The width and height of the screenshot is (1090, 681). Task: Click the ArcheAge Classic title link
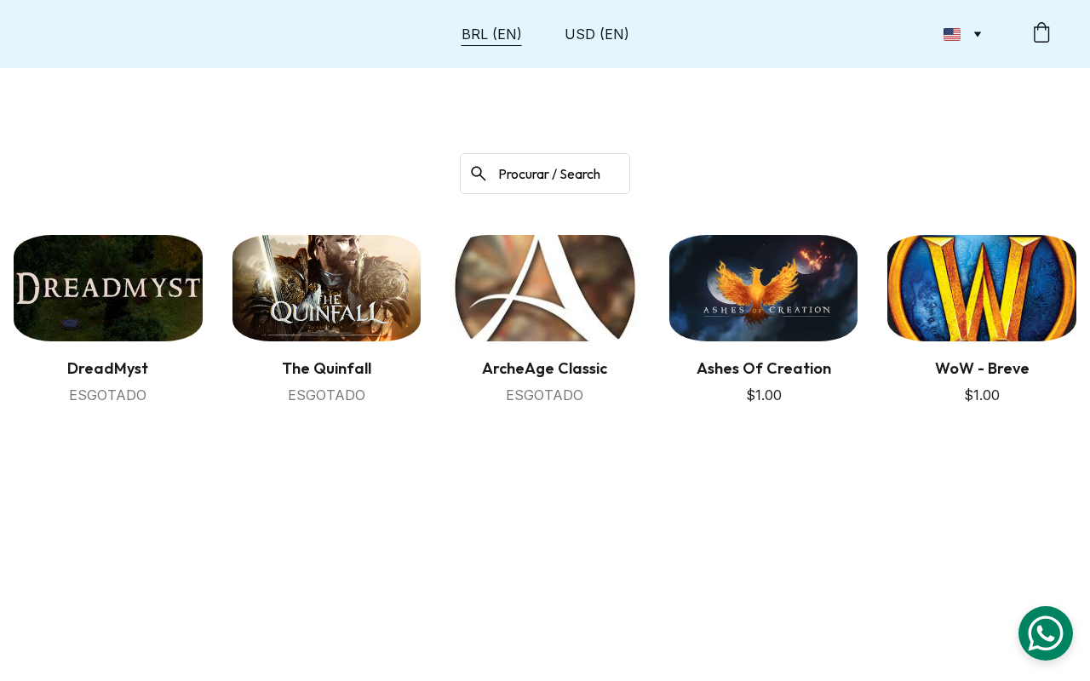[545, 369]
